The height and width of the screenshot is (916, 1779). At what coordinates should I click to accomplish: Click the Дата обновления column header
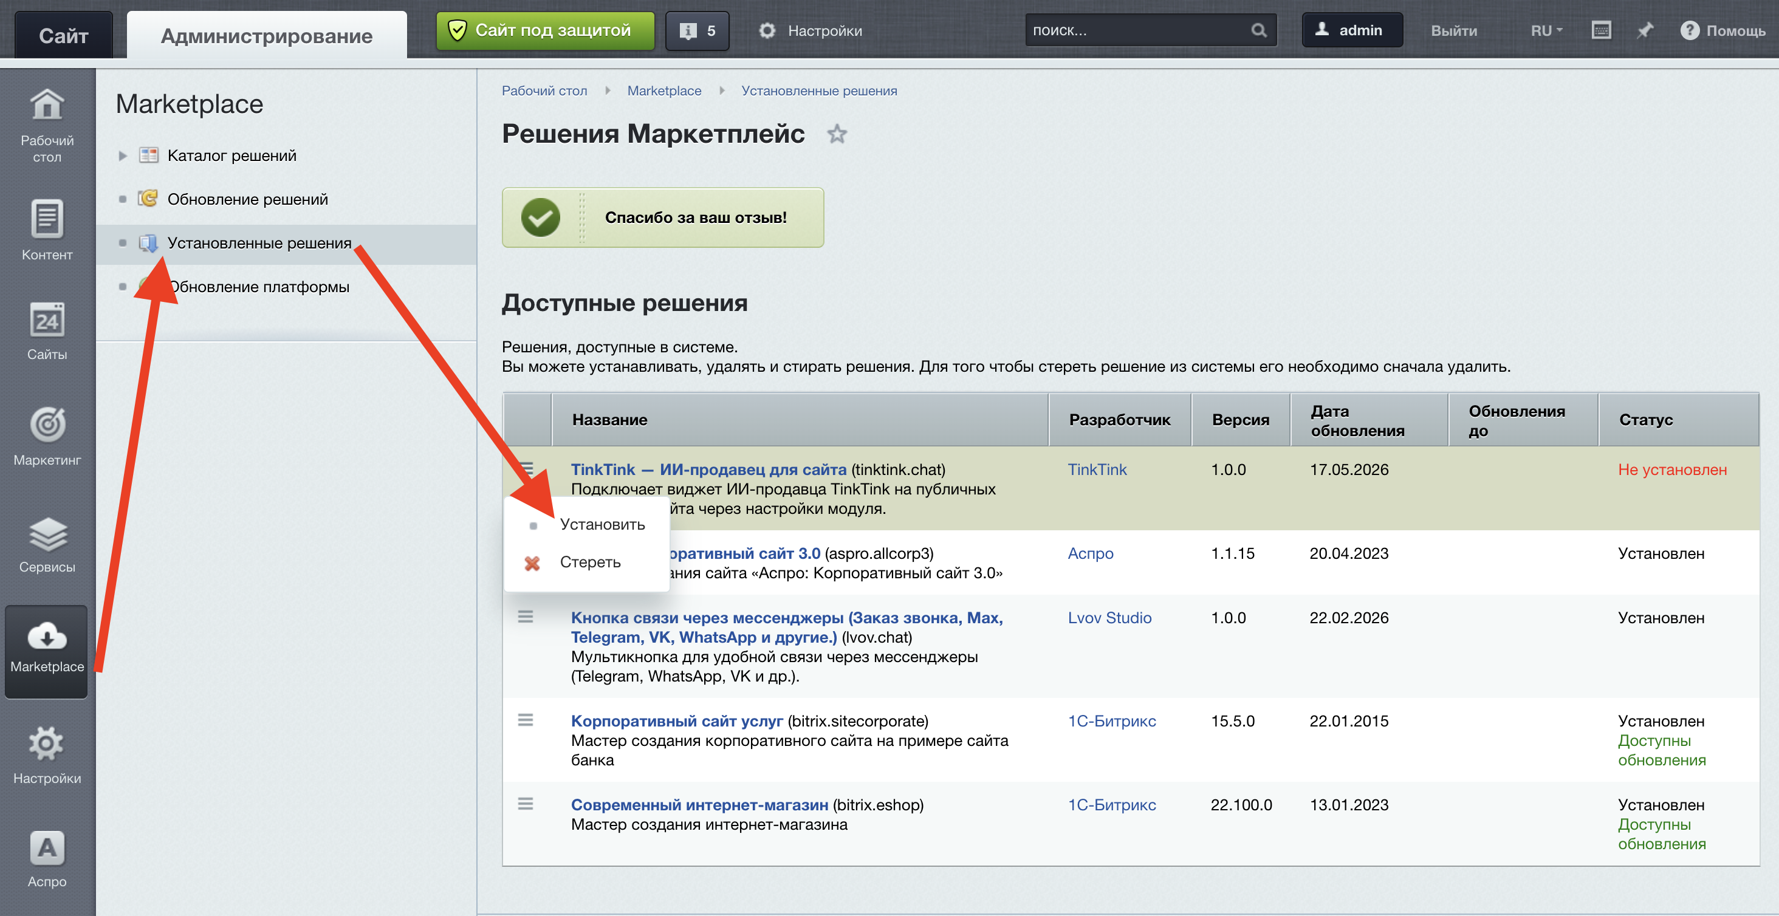pyautogui.click(x=1369, y=420)
